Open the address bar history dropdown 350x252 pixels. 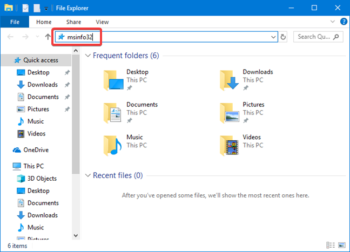click(x=273, y=37)
